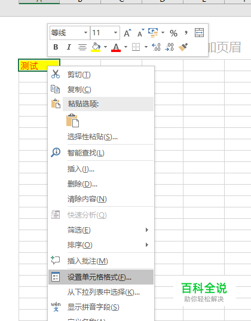
Task: Open fill color dropdown arrow
Action: click(x=105, y=47)
